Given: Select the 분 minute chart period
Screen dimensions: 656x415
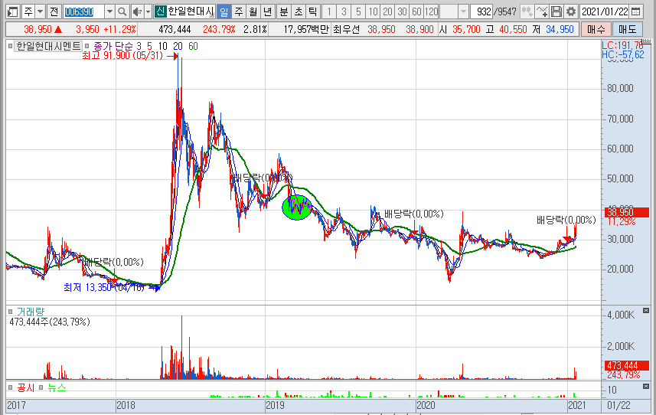Looking at the screenshot, I should [x=283, y=11].
